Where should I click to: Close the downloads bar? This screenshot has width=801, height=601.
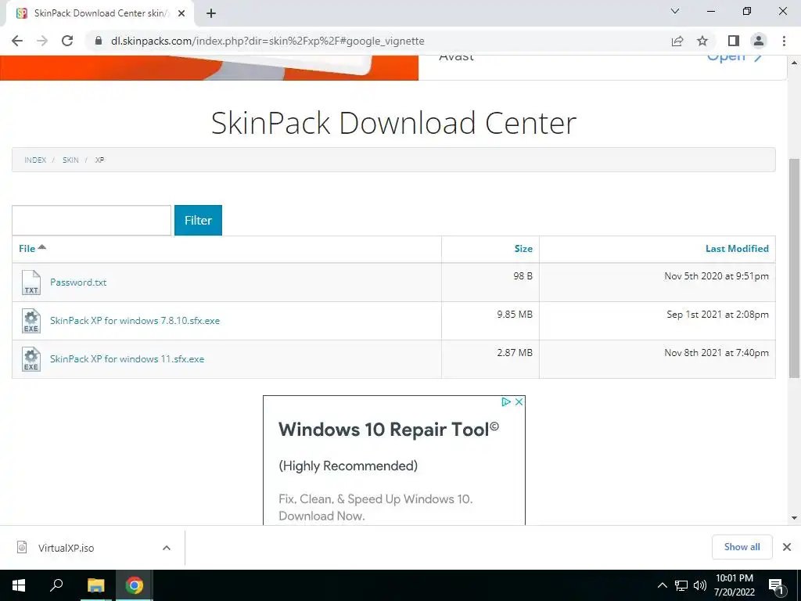click(x=787, y=547)
